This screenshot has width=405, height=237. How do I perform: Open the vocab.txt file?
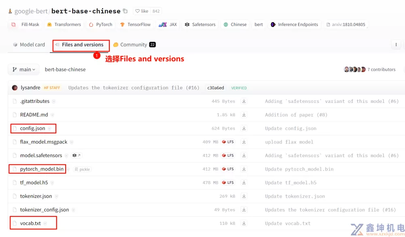30,223
